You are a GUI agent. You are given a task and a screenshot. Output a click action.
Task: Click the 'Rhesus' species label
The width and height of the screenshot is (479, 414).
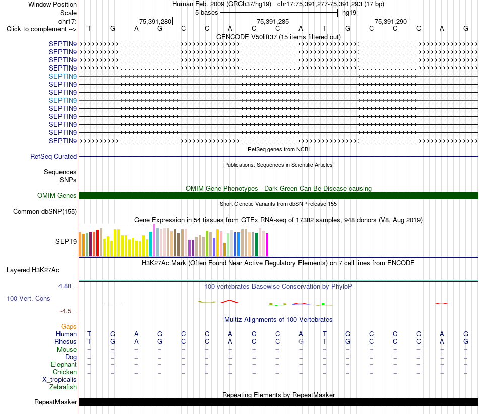tap(66, 341)
